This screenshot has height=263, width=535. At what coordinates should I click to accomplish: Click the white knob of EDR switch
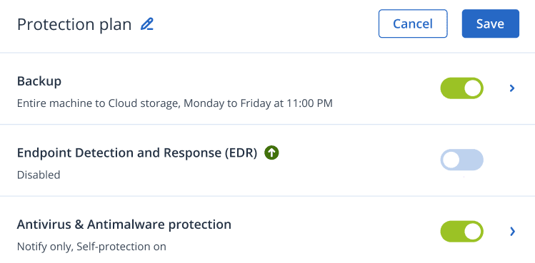click(x=451, y=160)
